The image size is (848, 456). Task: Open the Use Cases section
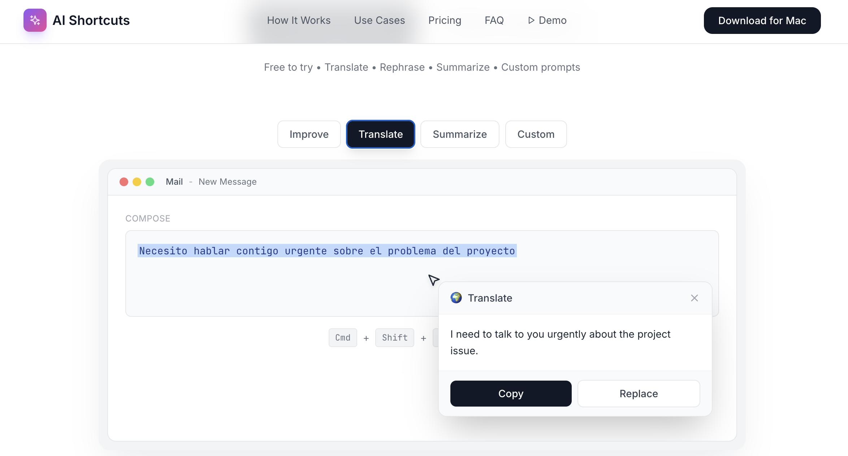pyautogui.click(x=379, y=20)
